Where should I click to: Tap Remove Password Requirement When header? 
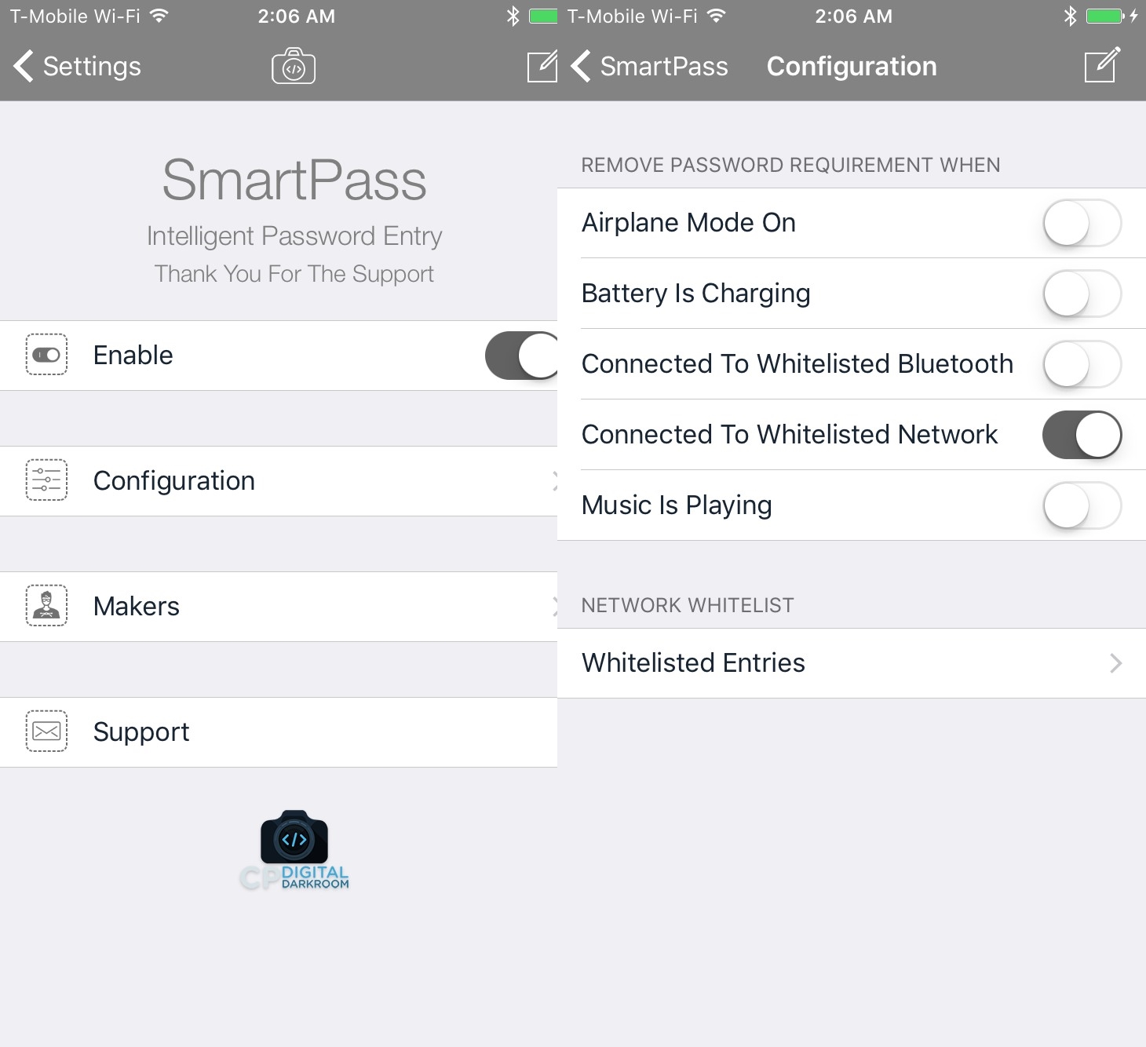pyautogui.click(x=790, y=165)
